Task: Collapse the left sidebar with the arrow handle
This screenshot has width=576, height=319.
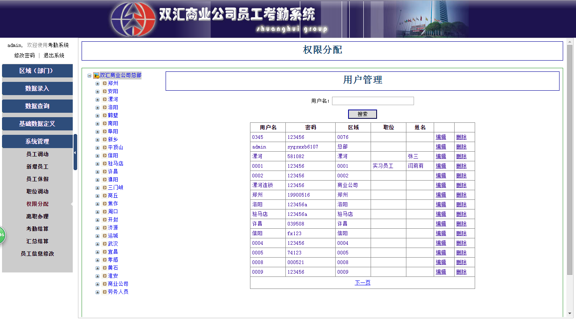Action: click(x=75, y=152)
